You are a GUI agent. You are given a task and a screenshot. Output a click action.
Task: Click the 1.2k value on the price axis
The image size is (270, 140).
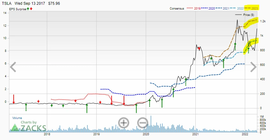coord(263,21)
